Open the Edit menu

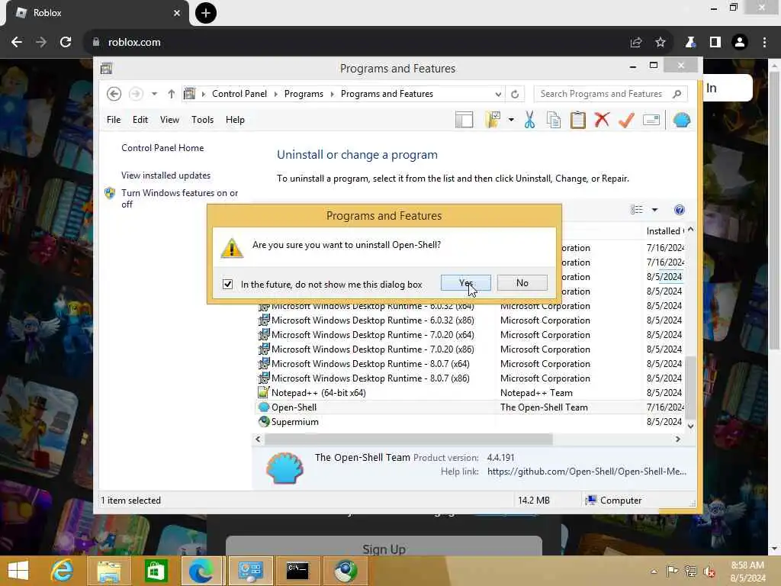click(x=140, y=120)
